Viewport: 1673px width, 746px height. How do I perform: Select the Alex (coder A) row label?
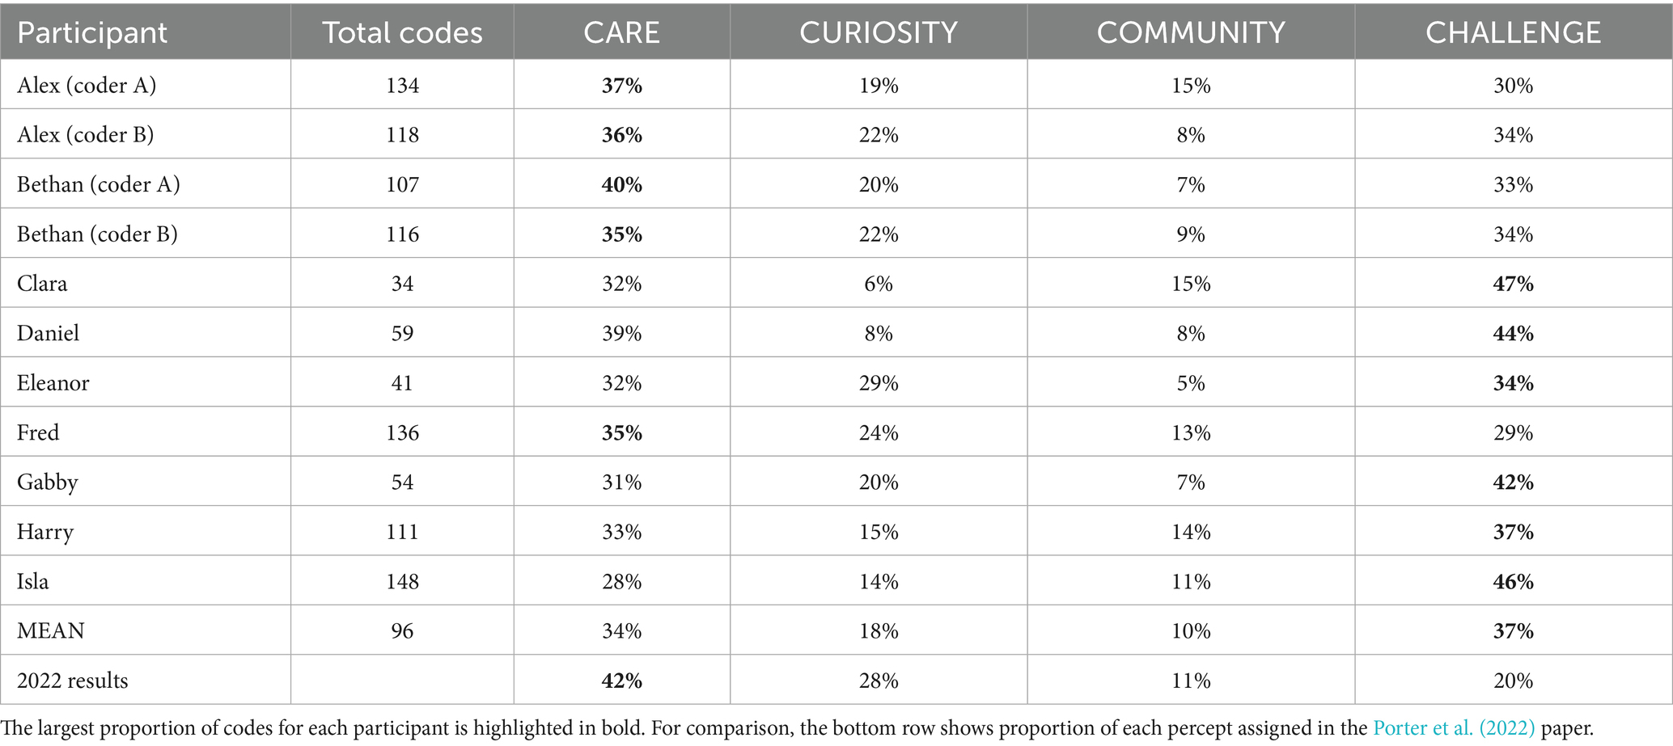click(87, 85)
